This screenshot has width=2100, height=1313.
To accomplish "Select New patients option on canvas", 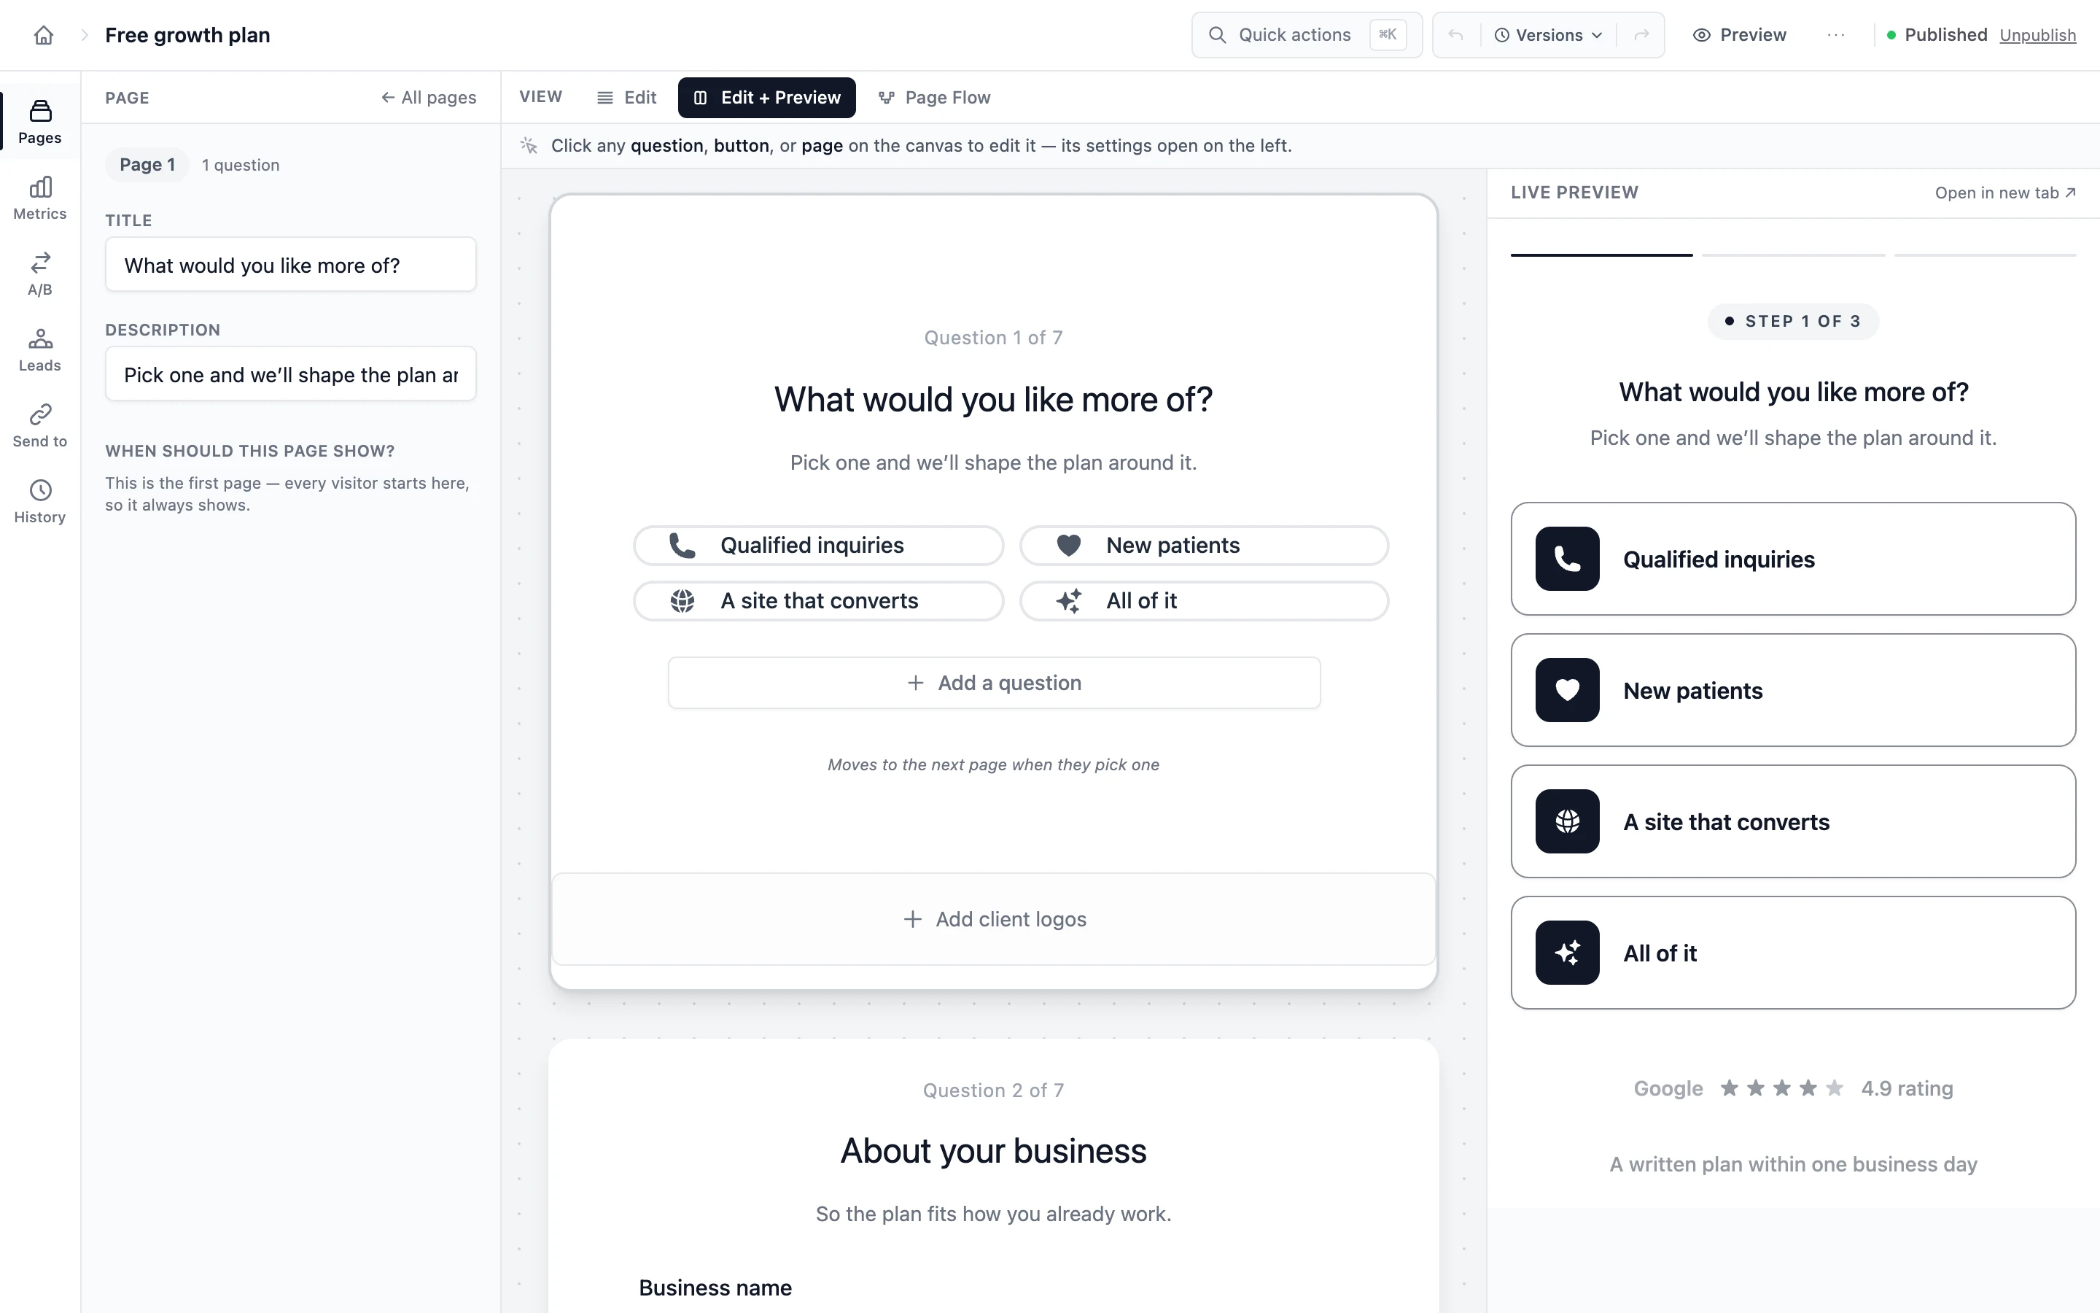I will click(1204, 546).
